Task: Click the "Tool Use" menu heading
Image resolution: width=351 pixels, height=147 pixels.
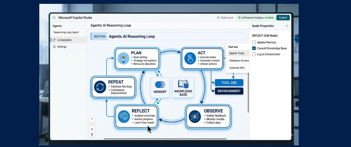Action: point(233,47)
